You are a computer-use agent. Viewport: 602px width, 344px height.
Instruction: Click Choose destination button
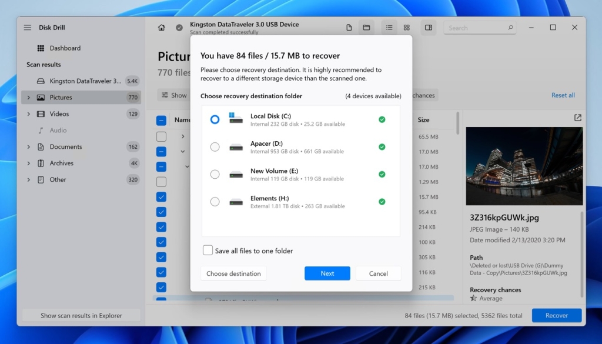click(233, 273)
